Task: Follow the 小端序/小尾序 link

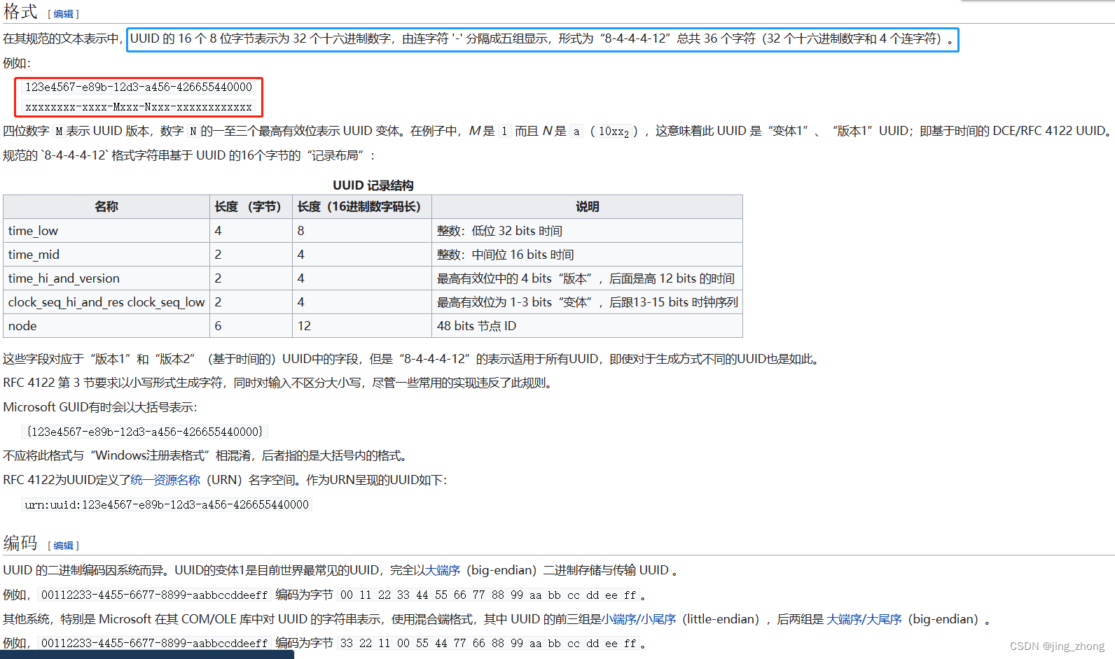Action: pyautogui.click(x=639, y=619)
